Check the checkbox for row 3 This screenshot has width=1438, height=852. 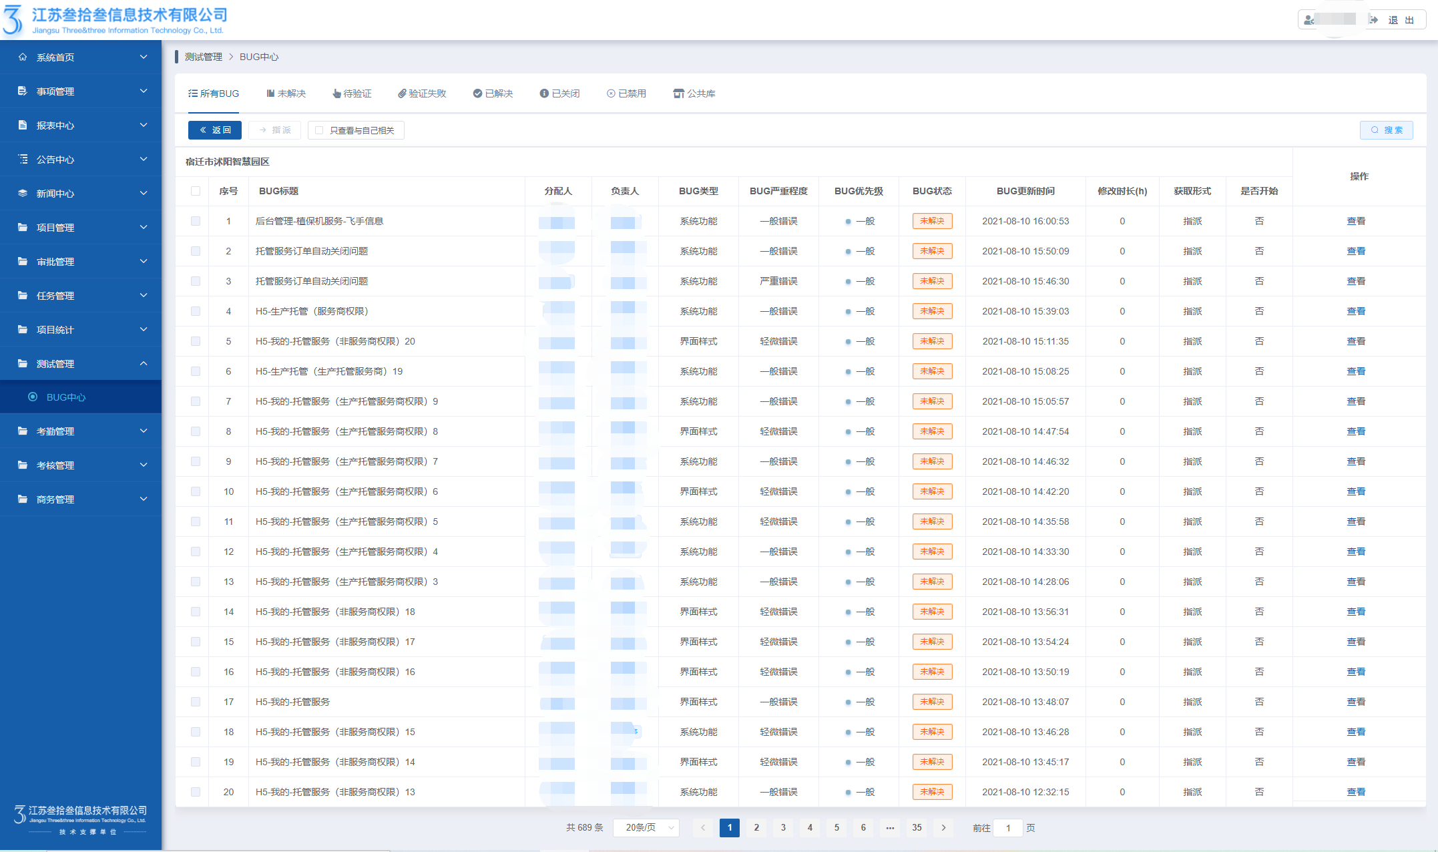click(x=196, y=281)
